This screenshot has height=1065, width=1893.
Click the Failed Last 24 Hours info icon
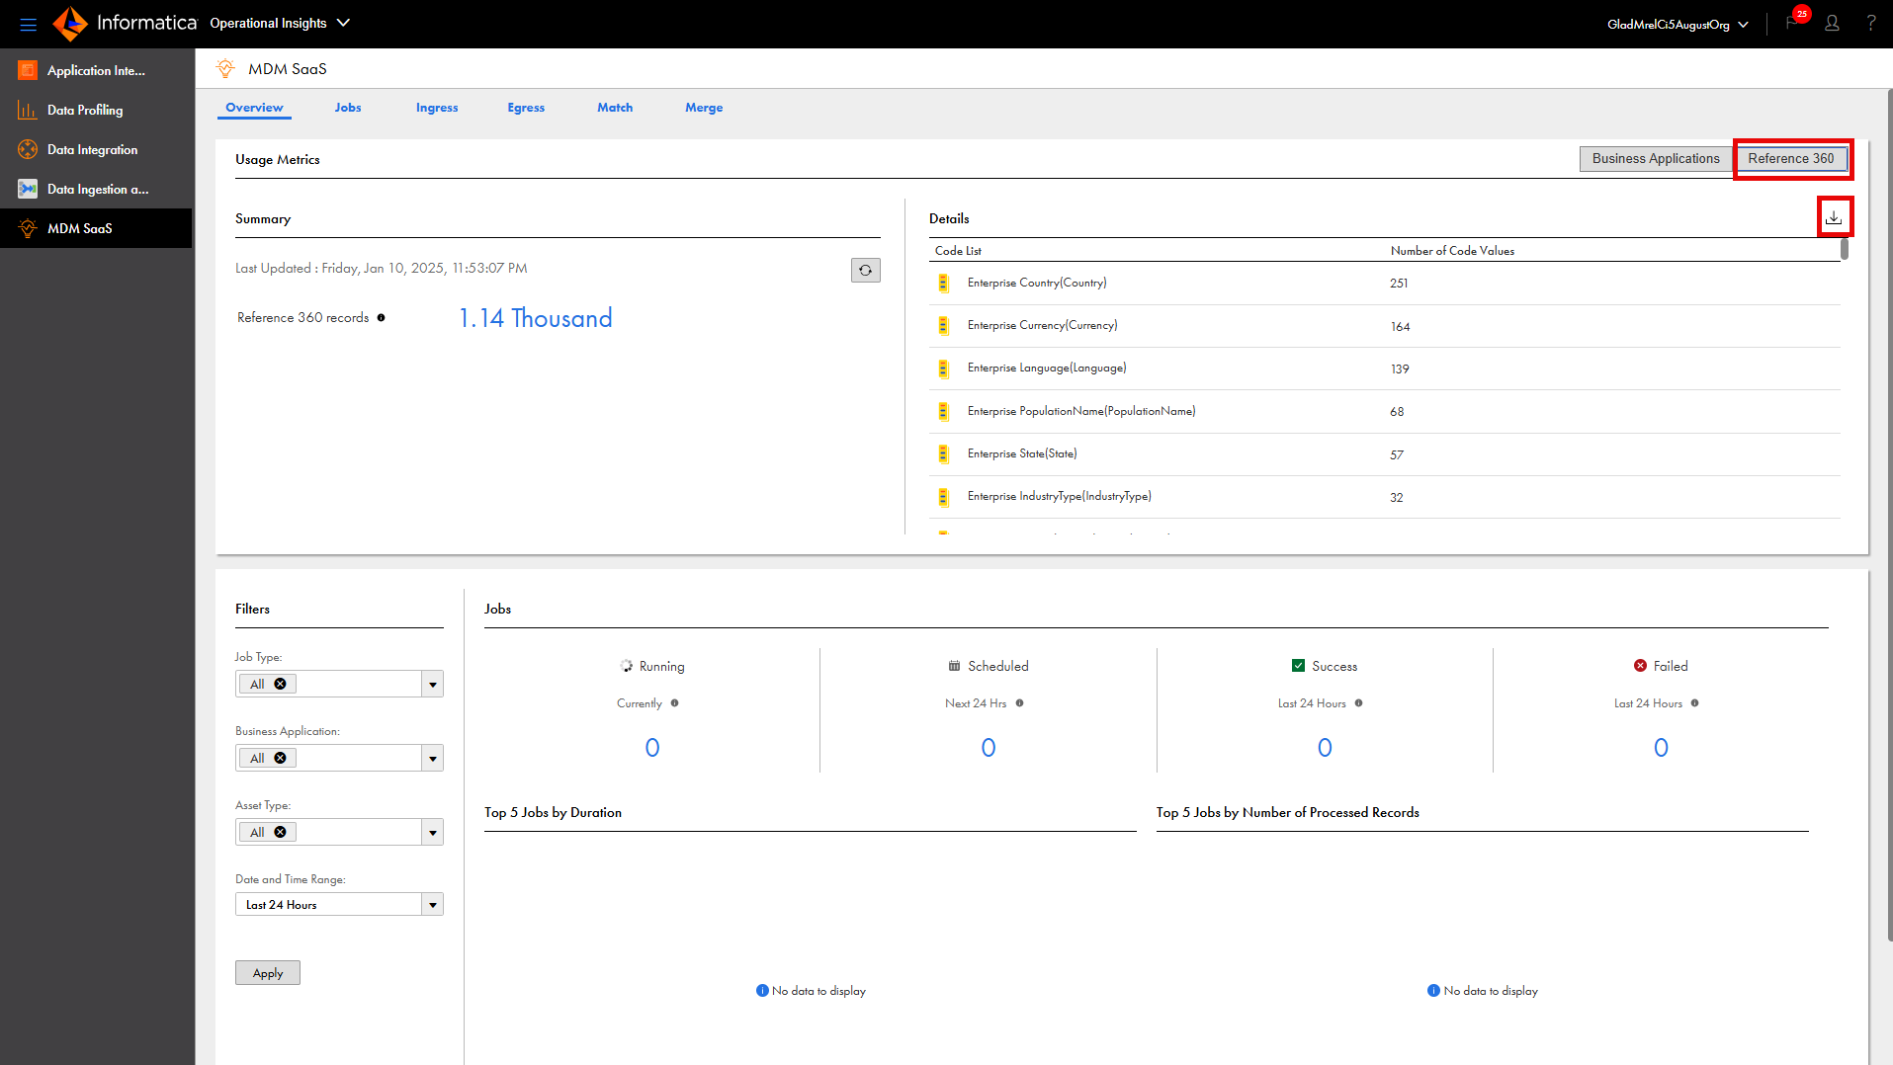point(1694,703)
